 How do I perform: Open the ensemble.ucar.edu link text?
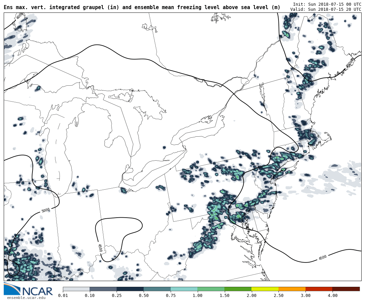[x=26, y=298]
